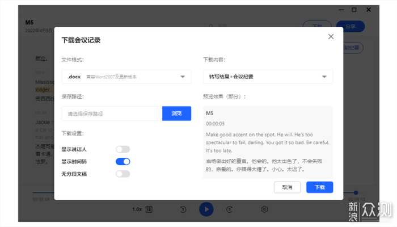The height and width of the screenshot is (227, 397).
Task: Expand the 转写结果+会议纪要 content dropdown
Action: coord(268,77)
